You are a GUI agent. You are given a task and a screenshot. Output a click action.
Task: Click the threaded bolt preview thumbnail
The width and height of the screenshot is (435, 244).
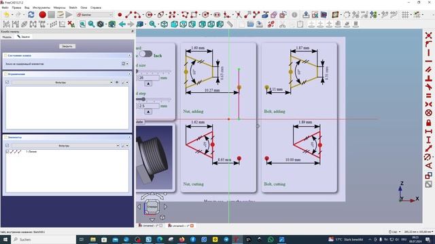154,157
